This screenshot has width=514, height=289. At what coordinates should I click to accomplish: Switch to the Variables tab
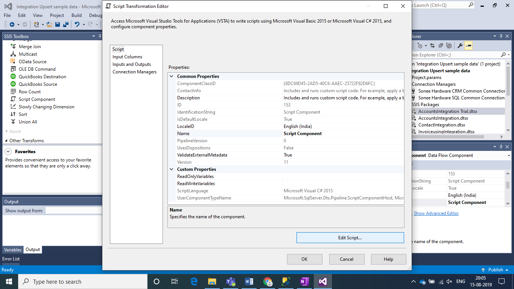point(13,249)
